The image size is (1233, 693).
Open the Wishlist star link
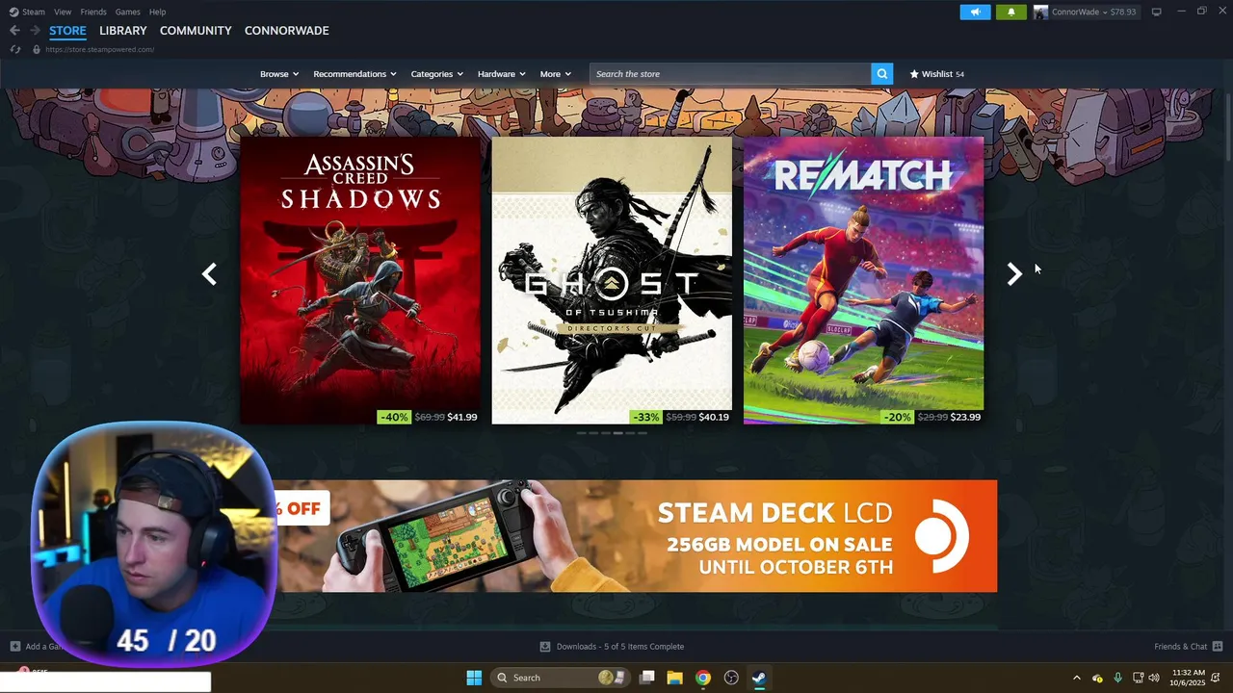pos(936,74)
